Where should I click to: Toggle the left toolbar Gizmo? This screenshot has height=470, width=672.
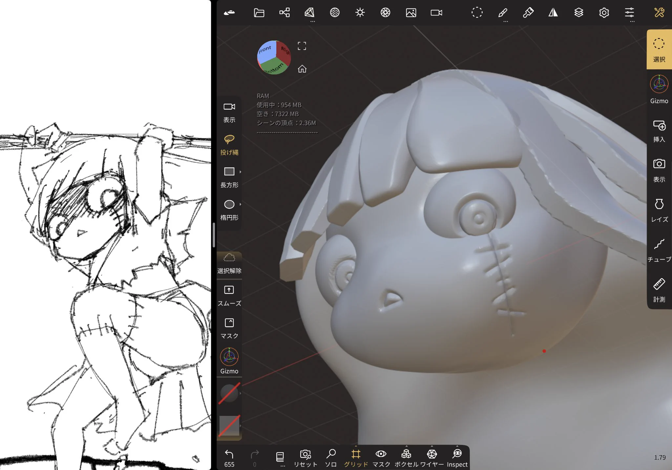(x=229, y=361)
